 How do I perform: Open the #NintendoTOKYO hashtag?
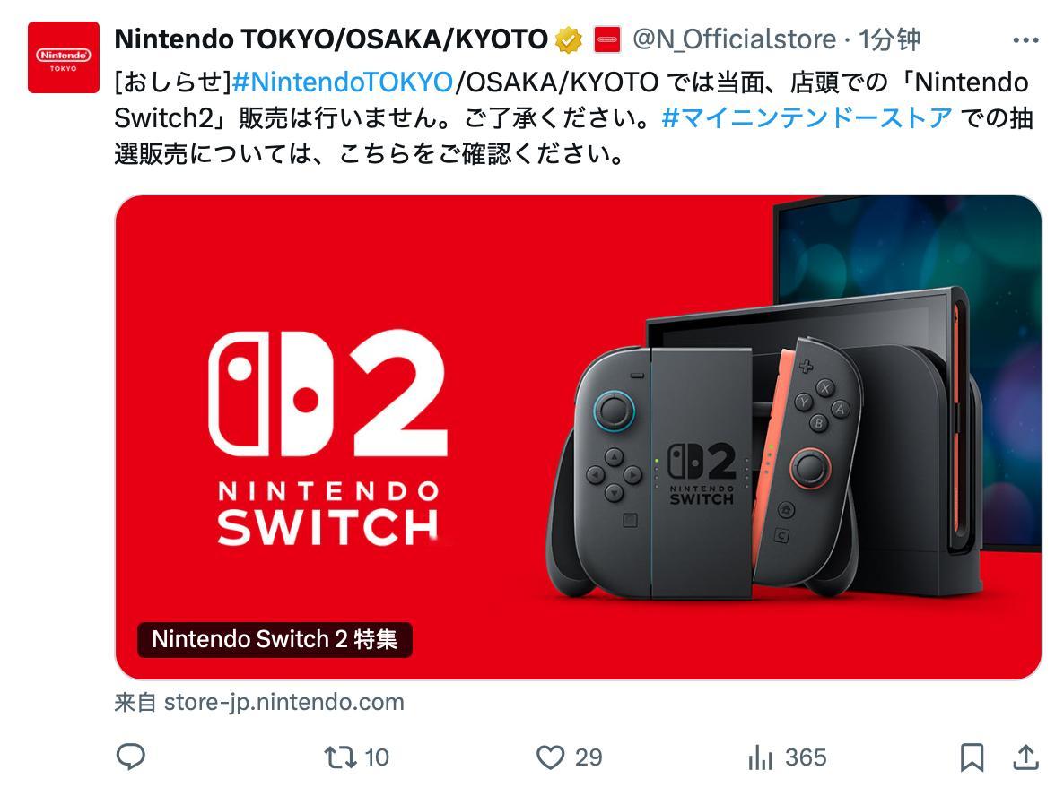[x=343, y=82]
